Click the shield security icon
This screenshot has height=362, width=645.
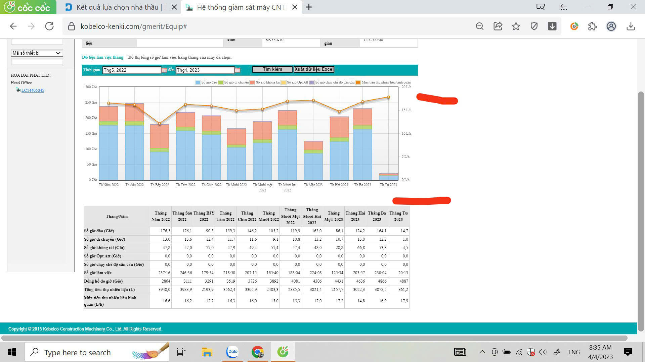(x=534, y=26)
